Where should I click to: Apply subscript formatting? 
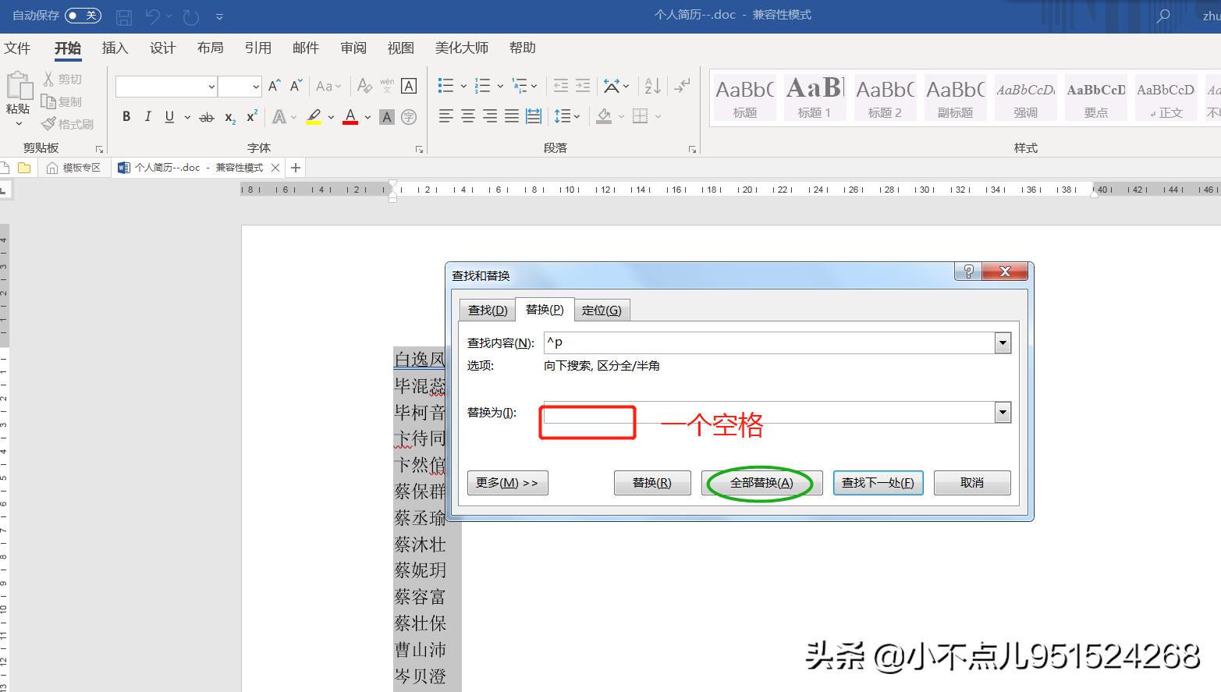pos(229,117)
